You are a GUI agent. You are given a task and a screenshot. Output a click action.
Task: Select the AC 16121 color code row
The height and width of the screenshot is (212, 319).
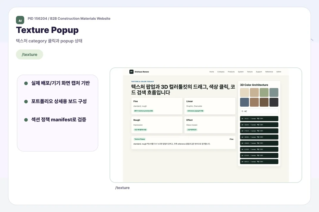click(259, 119)
